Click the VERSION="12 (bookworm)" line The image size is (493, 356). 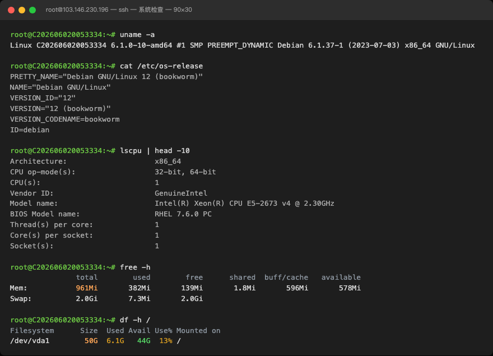click(x=61, y=109)
